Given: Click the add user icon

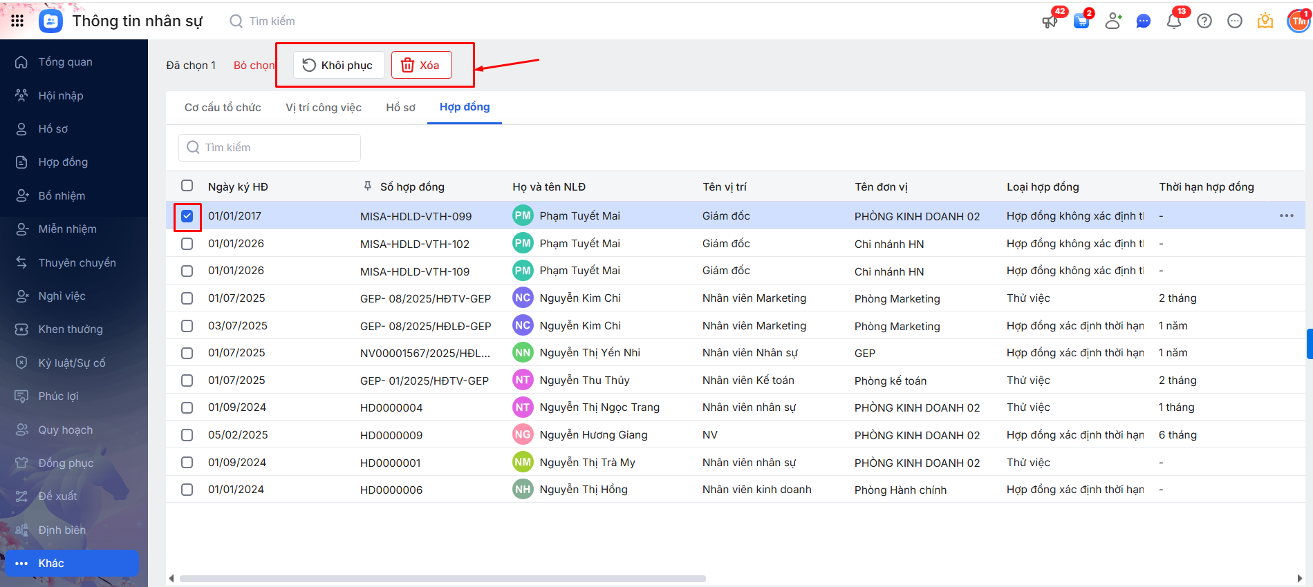Looking at the screenshot, I should 1112,21.
